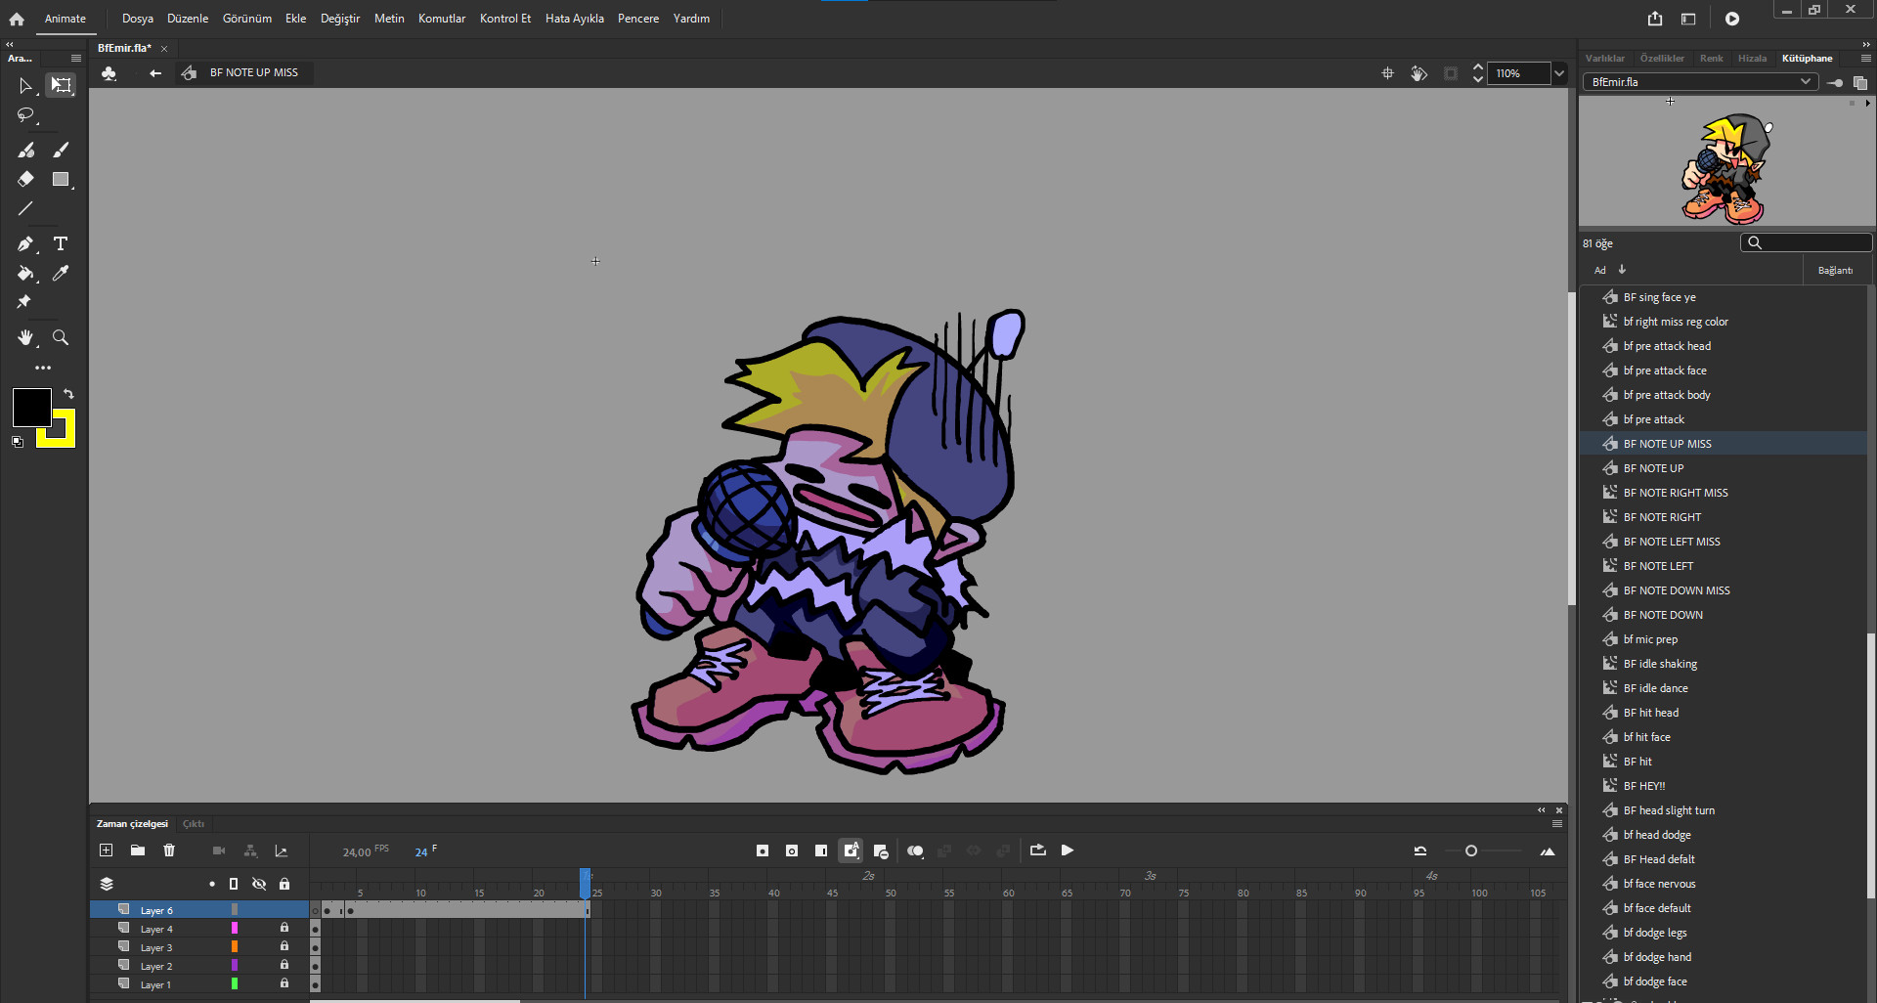1877x1003 pixels.
Task: Click the timeline zoom slider handle
Action: pos(1471,850)
